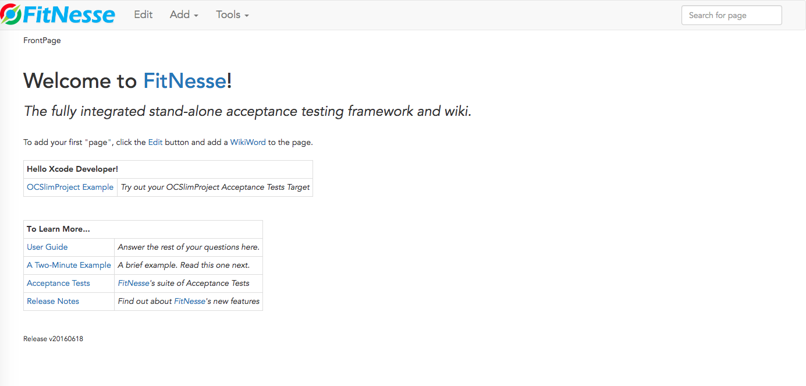The image size is (806, 386).
Task: Click the FitNesse logo
Action: coord(58,15)
